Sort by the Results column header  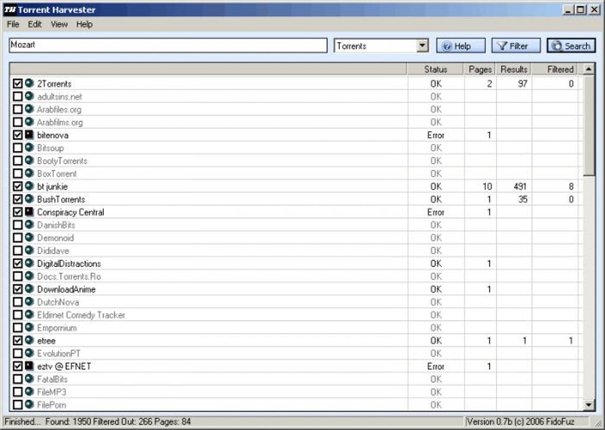[x=514, y=69]
